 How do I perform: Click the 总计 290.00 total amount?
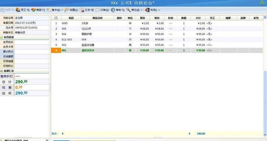click(x=21, y=82)
